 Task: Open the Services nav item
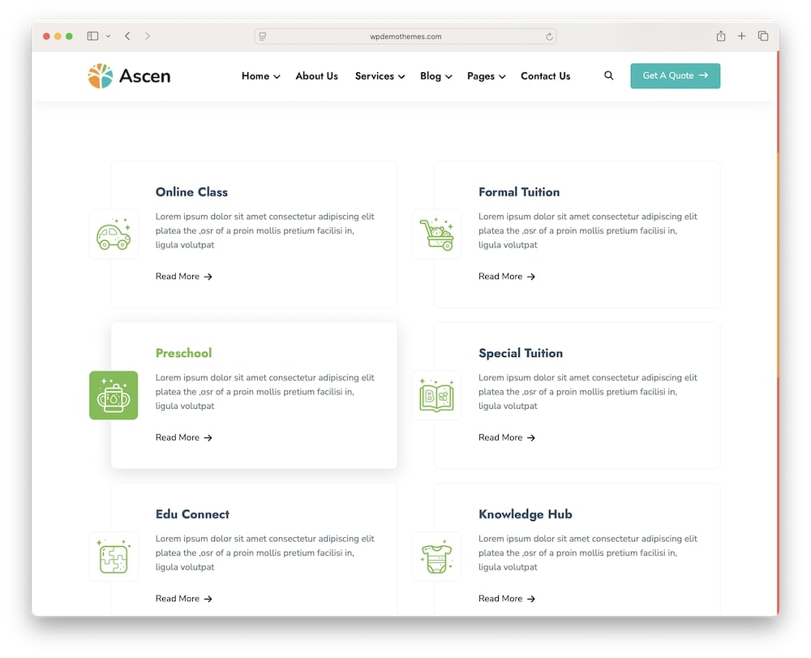click(375, 76)
